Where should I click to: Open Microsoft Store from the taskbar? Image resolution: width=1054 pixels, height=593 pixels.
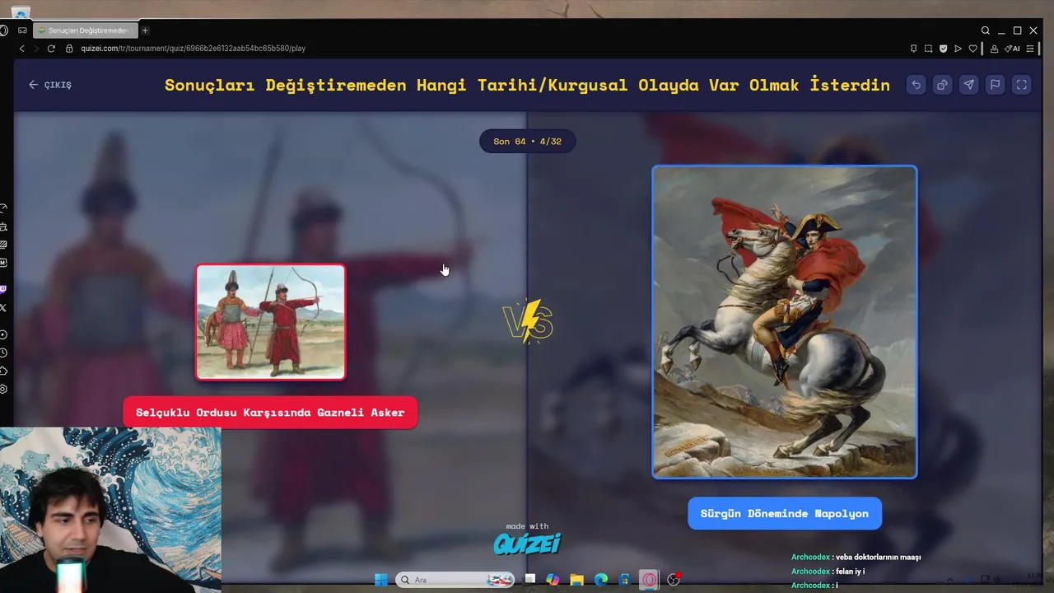625,580
